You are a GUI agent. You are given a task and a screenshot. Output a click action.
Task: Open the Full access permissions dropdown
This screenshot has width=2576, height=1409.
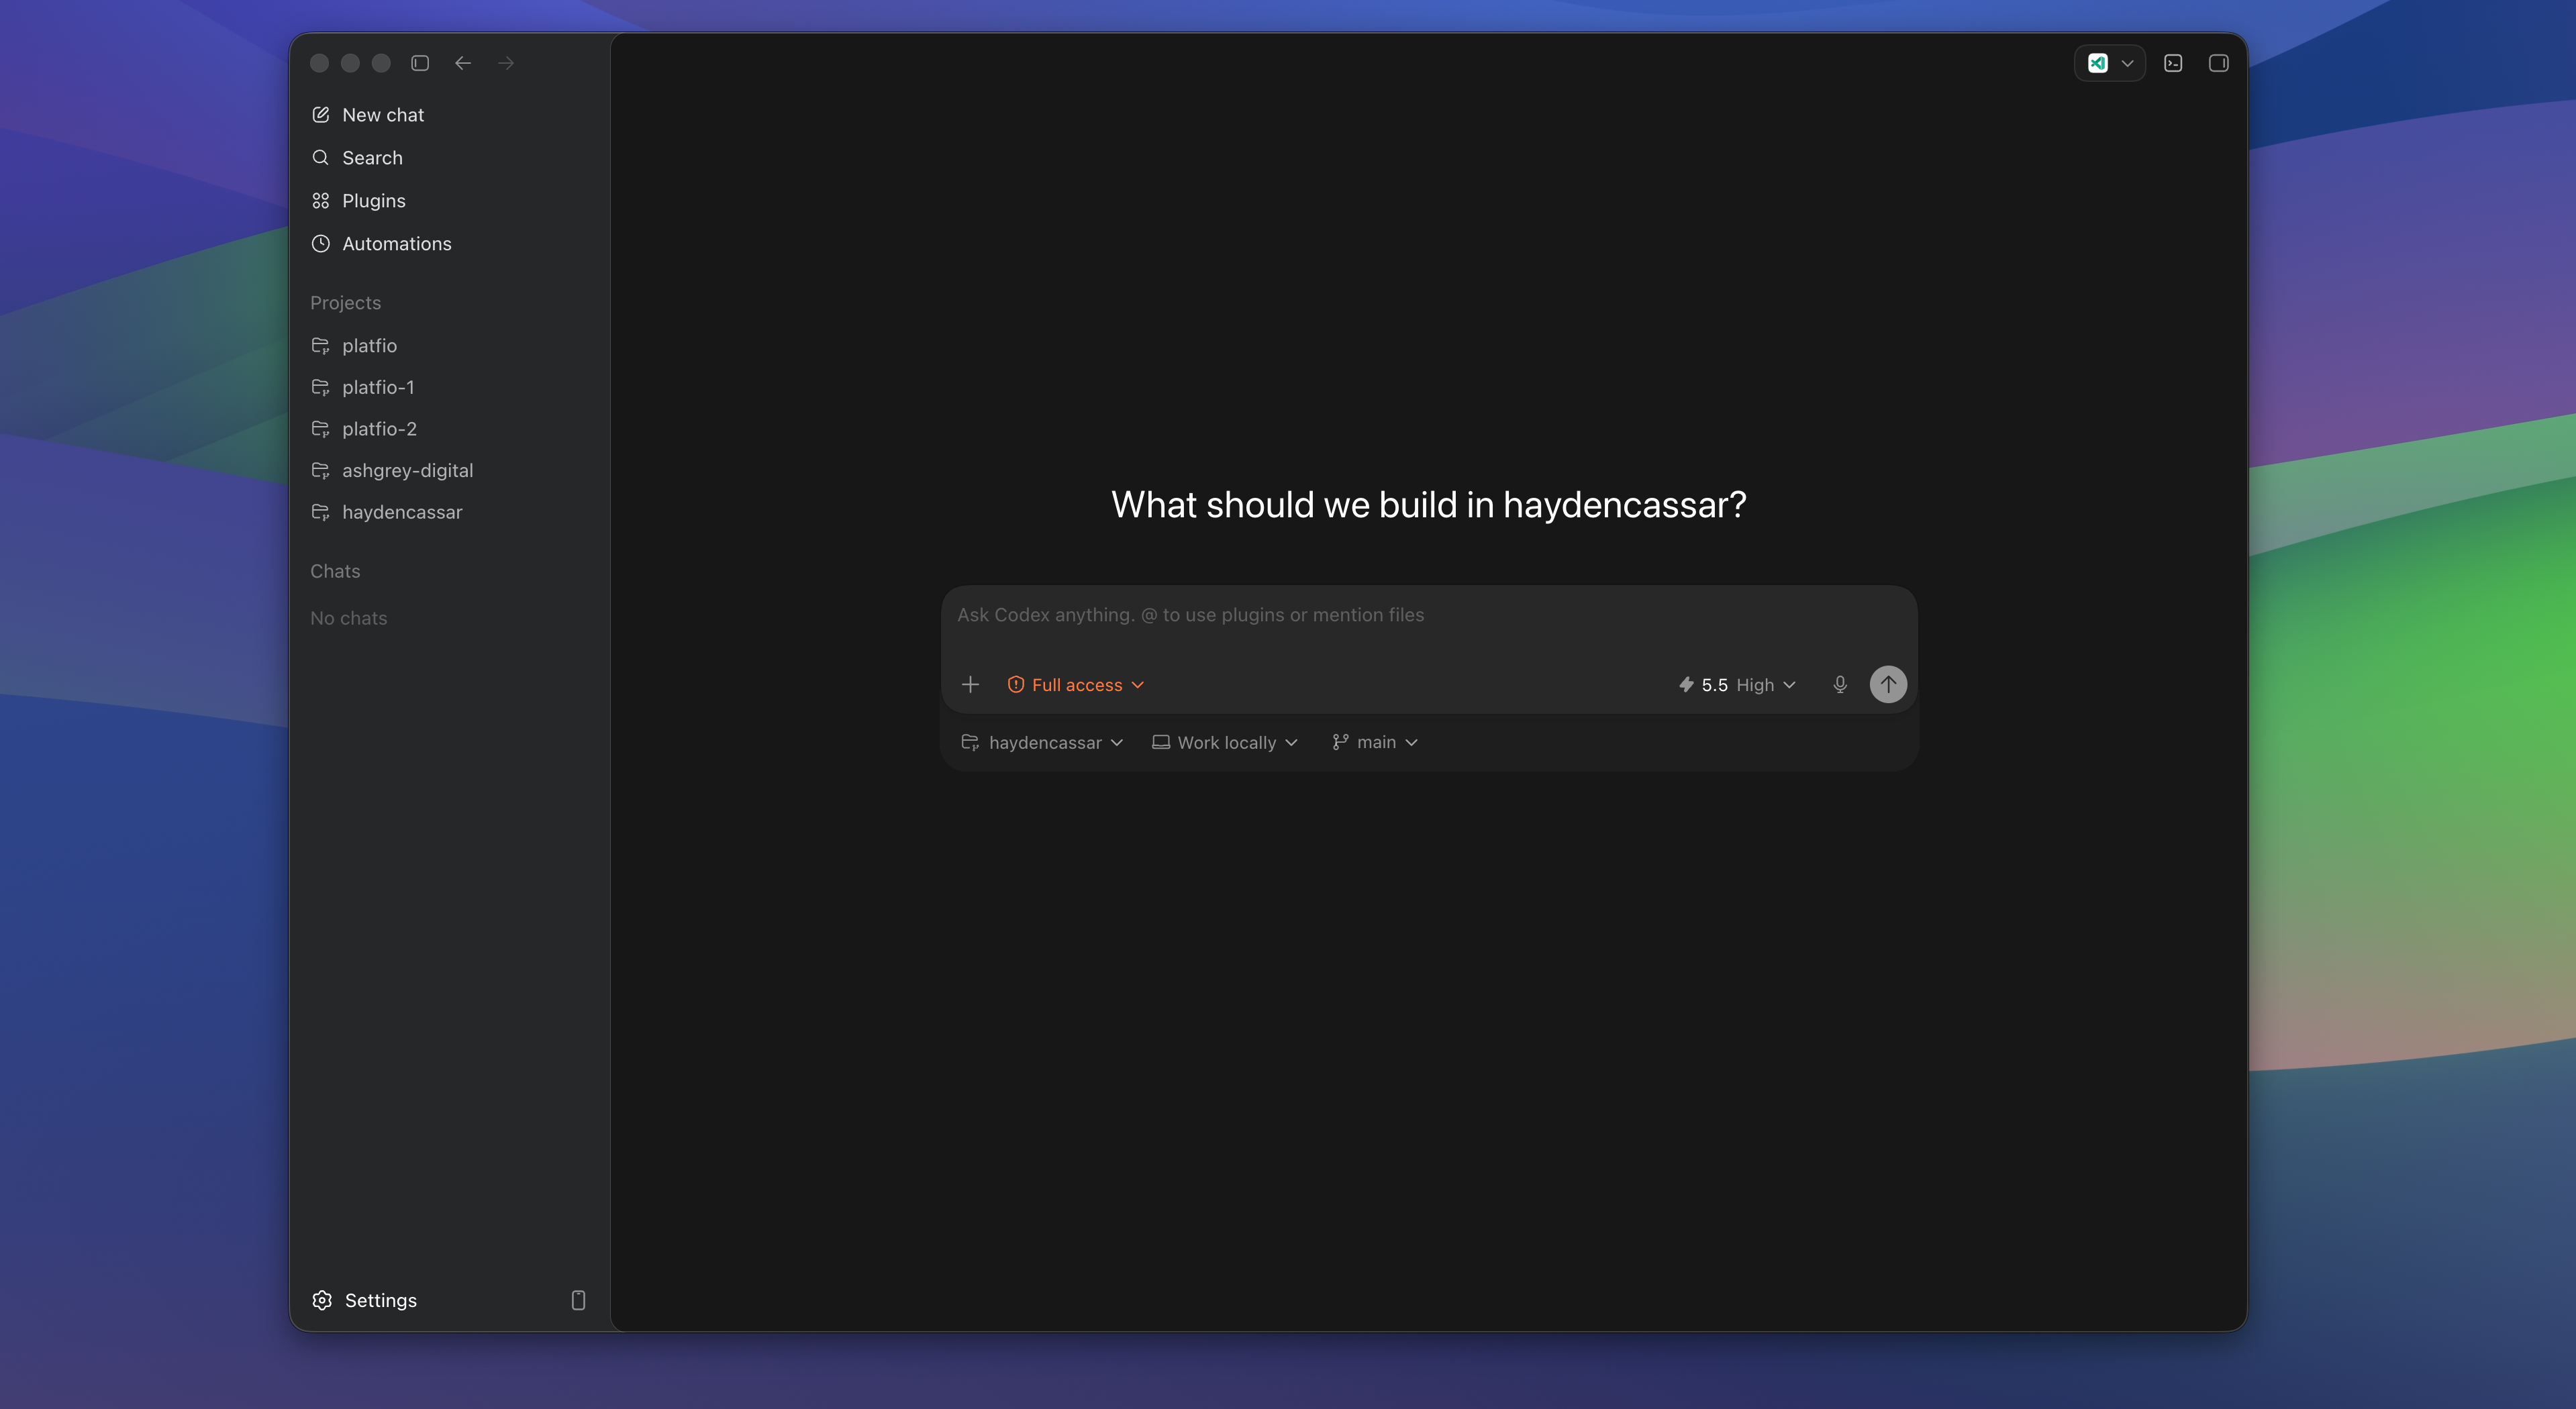click(x=1075, y=685)
